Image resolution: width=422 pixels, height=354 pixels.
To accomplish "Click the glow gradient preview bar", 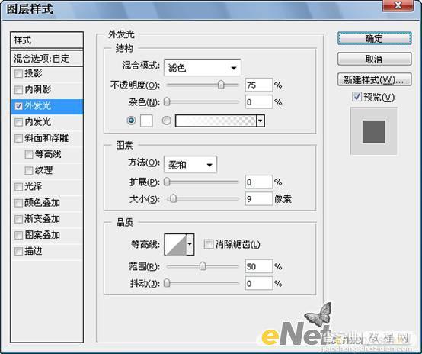I will coord(216,121).
